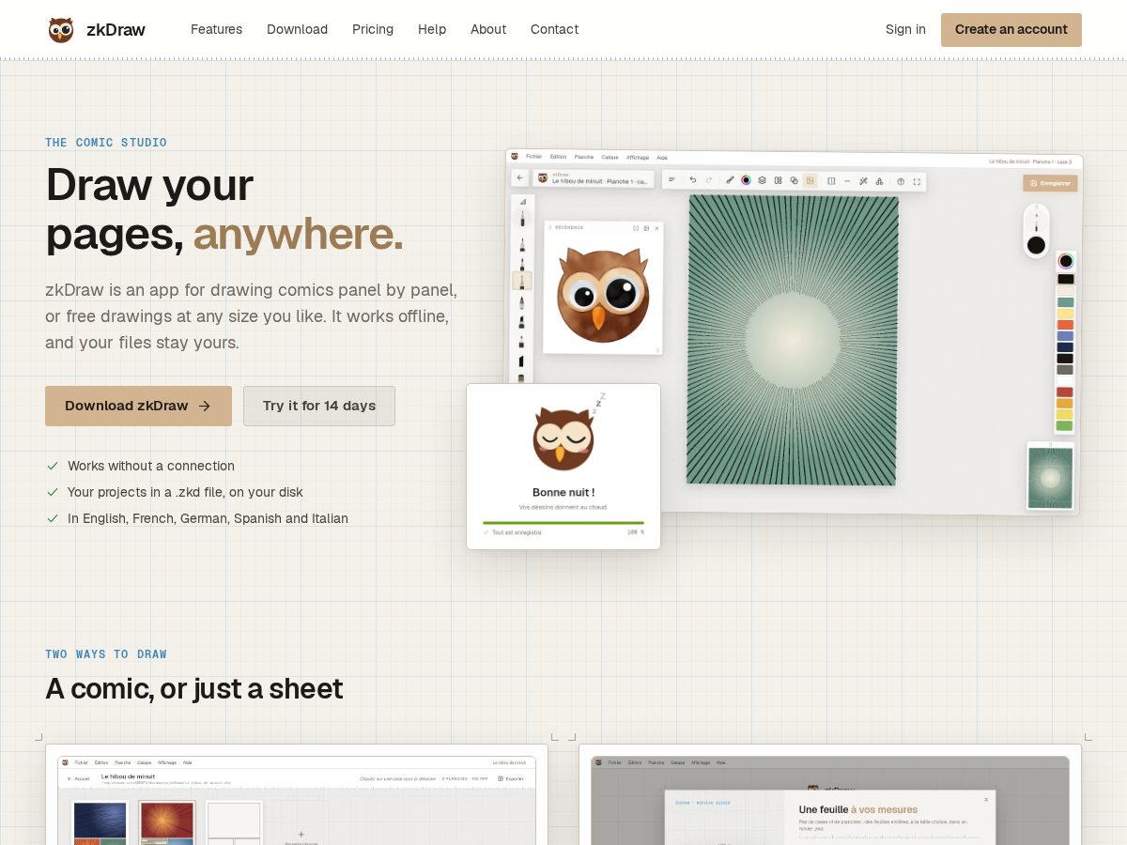Click the minus icon in the toolbar
The height and width of the screenshot is (845, 1127).
tap(847, 181)
